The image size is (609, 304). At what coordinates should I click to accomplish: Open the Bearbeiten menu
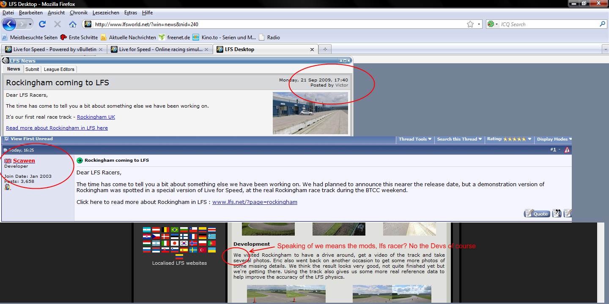pos(31,13)
